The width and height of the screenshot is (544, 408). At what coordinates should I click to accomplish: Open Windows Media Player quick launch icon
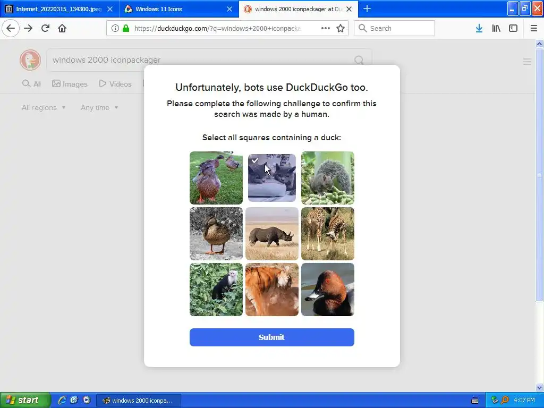point(87,400)
